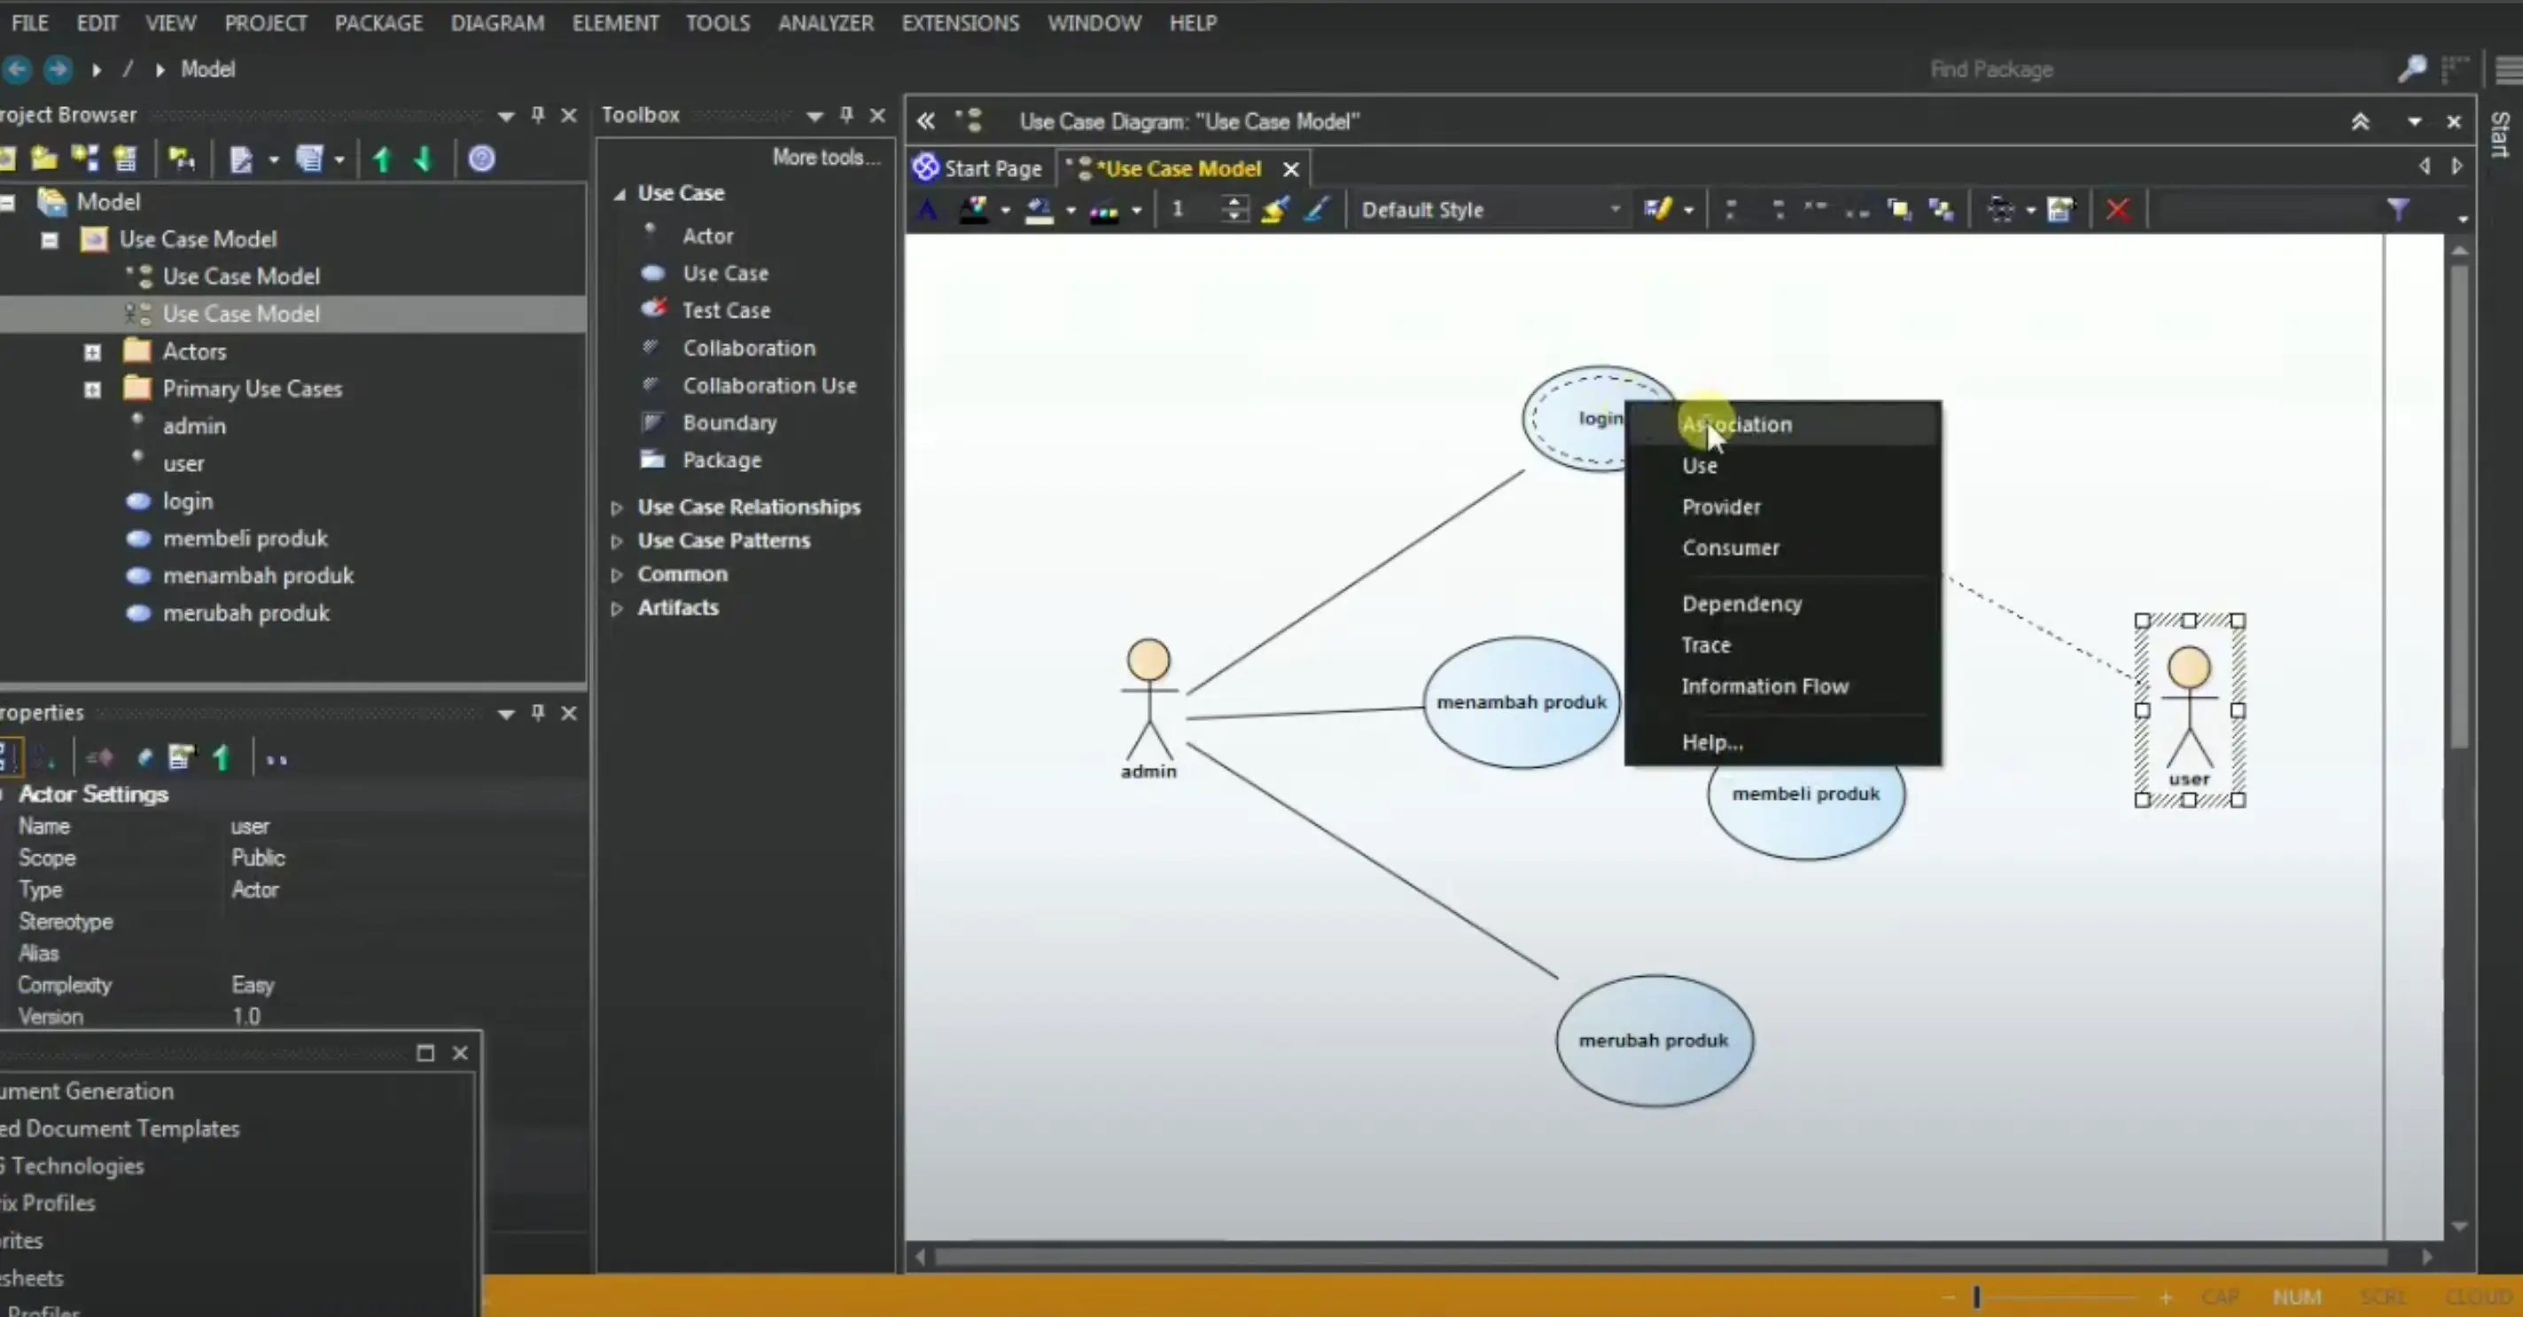Select the Boundary tool in the Toolbox
Viewport: 2523px width, 1317px height.
(x=728, y=422)
